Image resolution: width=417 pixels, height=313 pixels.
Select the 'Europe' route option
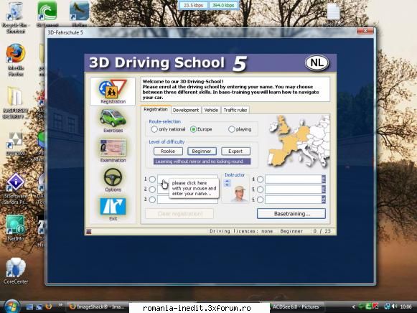193,129
